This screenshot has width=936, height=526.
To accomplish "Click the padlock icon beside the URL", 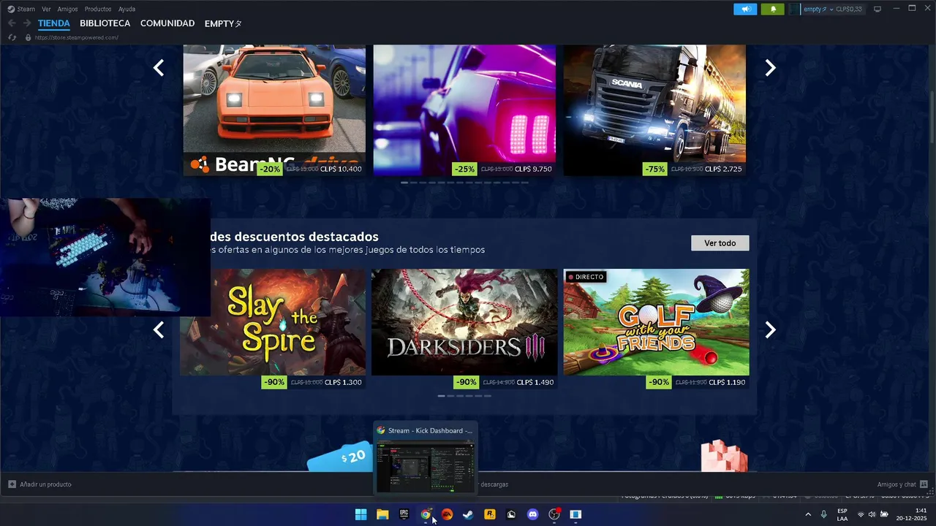I will click(29, 37).
